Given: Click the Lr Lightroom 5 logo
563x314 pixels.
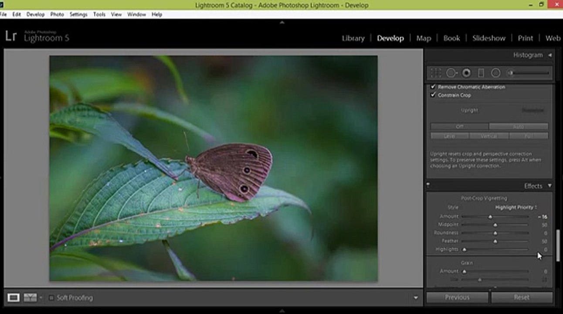Looking at the screenshot, I should tap(37, 37).
